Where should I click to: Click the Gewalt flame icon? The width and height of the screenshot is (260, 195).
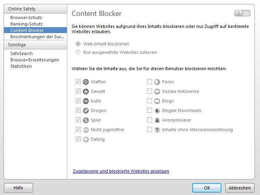click(x=86, y=92)
